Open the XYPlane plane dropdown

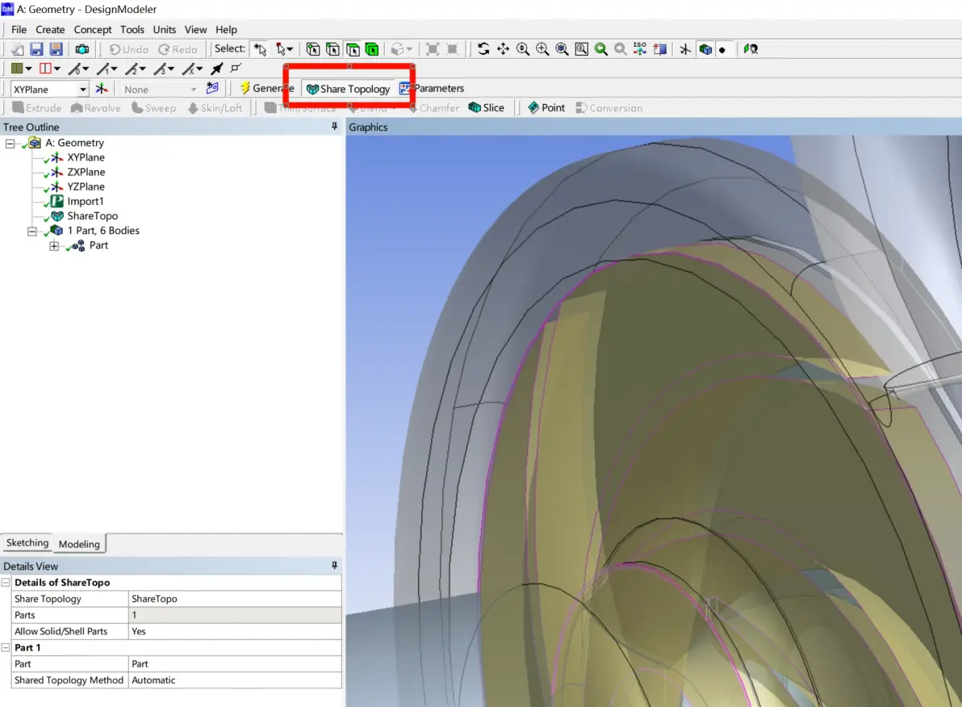click(83, 90)
